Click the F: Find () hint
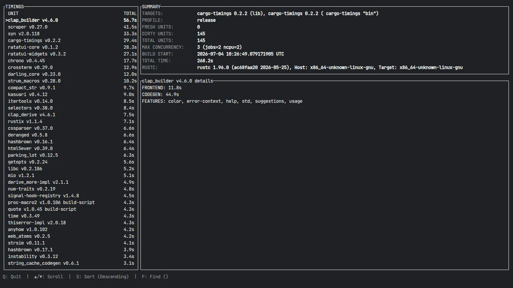The width and height of the screenshot is (513, 288). (x=155, y=277)
